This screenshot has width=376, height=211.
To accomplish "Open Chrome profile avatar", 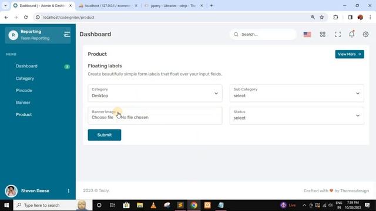I will tap(360, 17).
